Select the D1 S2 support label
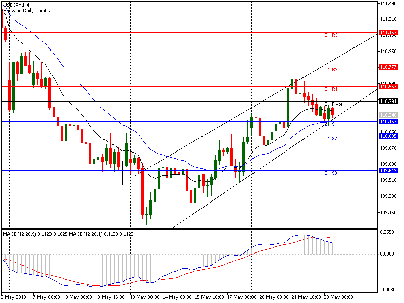Screen dimensions: 404x303 pyautogui.click(x=331, y=138)
